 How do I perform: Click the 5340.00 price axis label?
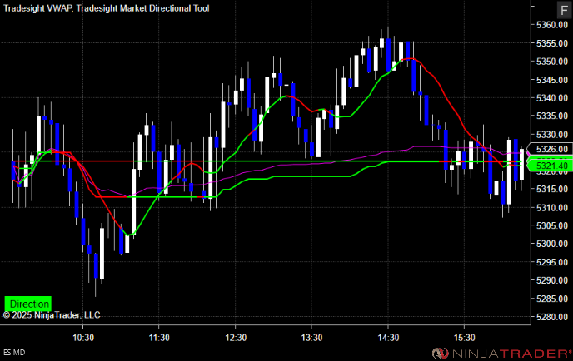pos(552,98)
